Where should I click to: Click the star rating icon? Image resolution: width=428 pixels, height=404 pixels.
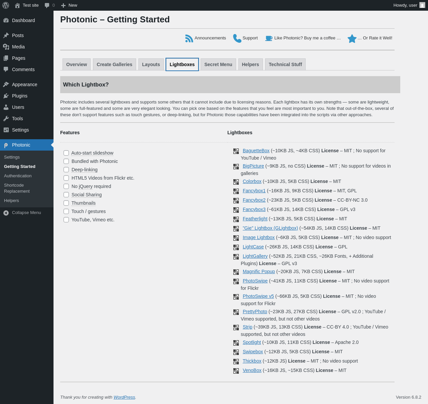tap(352, 39)
